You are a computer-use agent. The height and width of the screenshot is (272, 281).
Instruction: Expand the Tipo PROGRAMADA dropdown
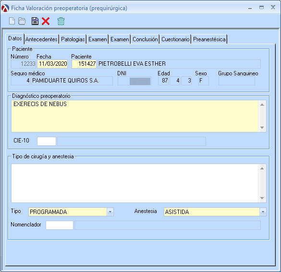[x=110, y=212]
